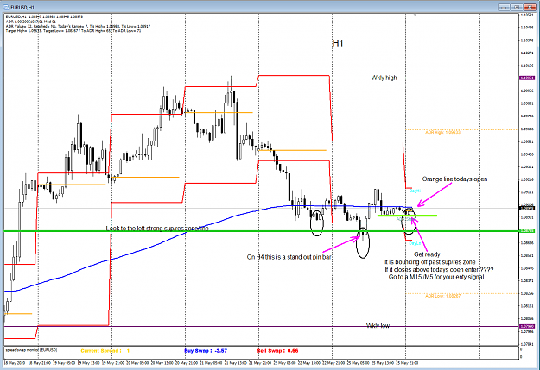The width and height of the screenshot is (540, 370).
Task: Click the EURUSD,H1 chart window icon
Action: (7, 7)
